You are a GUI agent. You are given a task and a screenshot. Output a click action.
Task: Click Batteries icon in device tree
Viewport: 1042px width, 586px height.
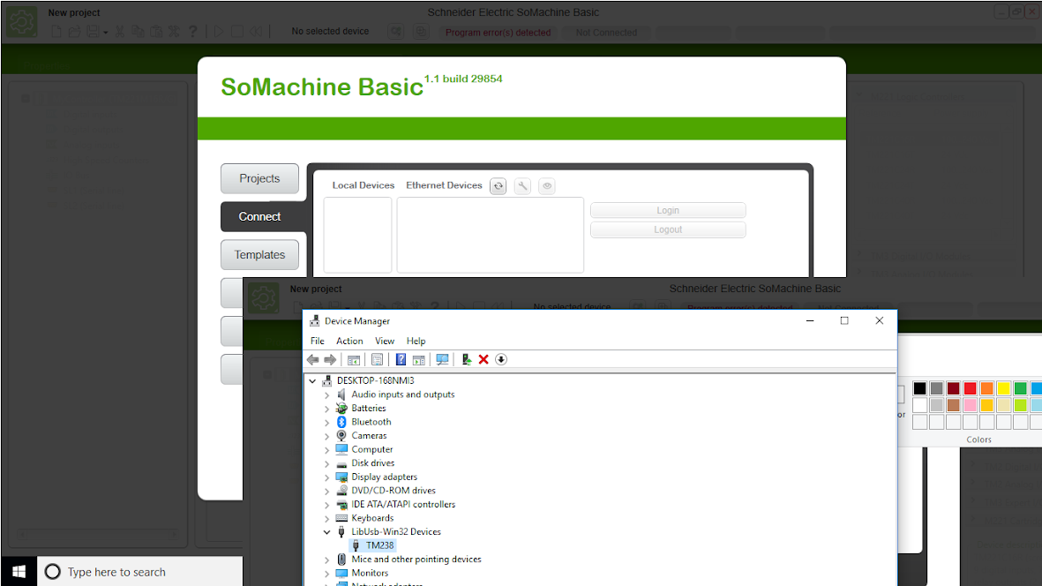(341, 408)
